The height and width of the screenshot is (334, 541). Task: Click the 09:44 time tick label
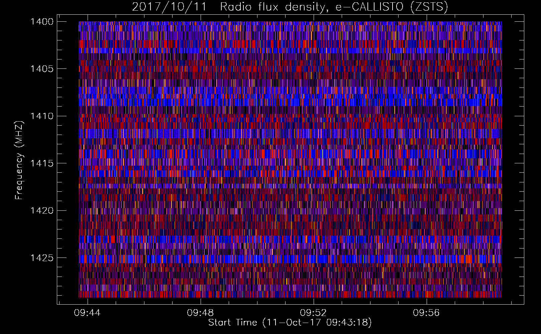[x=87, y=313]
